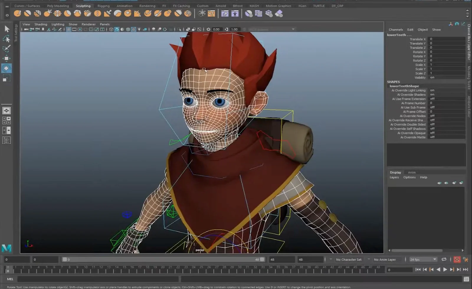Pick the Flatten sculpt tool on shelf

click(x=68, y=13)
